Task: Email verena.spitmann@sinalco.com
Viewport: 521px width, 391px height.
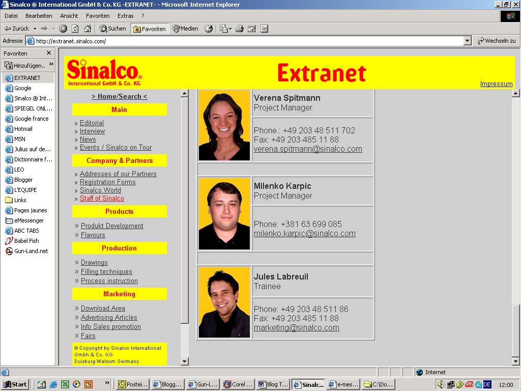Action: [308, 149]
